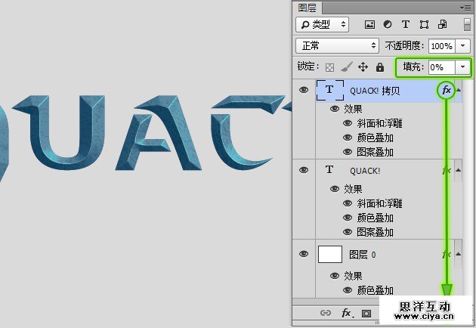Open Add layer style fx button at bottom
Image resolution: width=476 pixels, height=328 pixels.
click(347, 313)
